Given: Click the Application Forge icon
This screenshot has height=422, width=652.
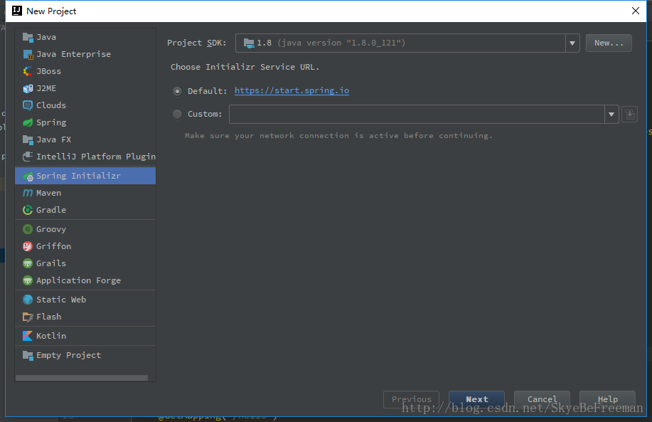Looking at the screenshot, I should 28,280.
